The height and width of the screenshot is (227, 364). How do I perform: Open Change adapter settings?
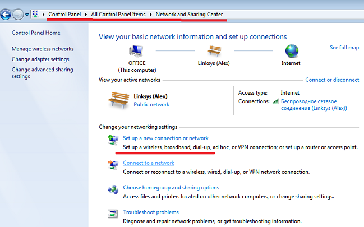point(40,59)
